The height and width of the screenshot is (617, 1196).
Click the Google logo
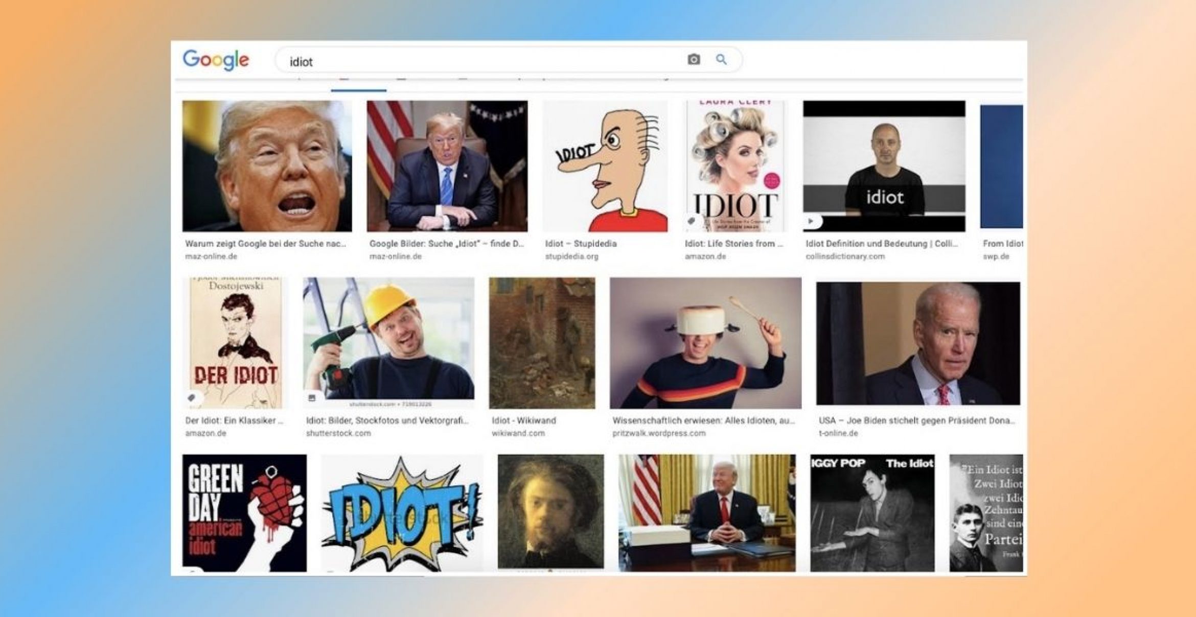tap(216, 60)
